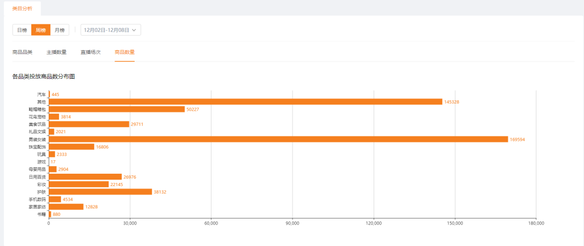Viewport: 584px width, 246px height.
Task: Click the 男装女装 bar showing 169594
Action: [278, 139]
